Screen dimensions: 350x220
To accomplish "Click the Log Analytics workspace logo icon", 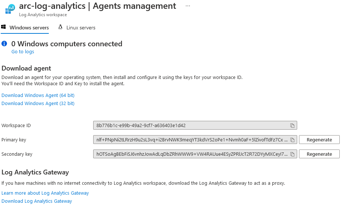I will [10, 9].
